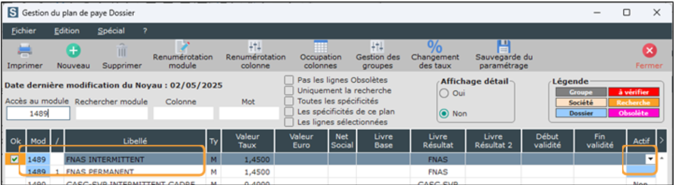Expand Actif dropdown on FNAS INTERMITTENT row

650,159
